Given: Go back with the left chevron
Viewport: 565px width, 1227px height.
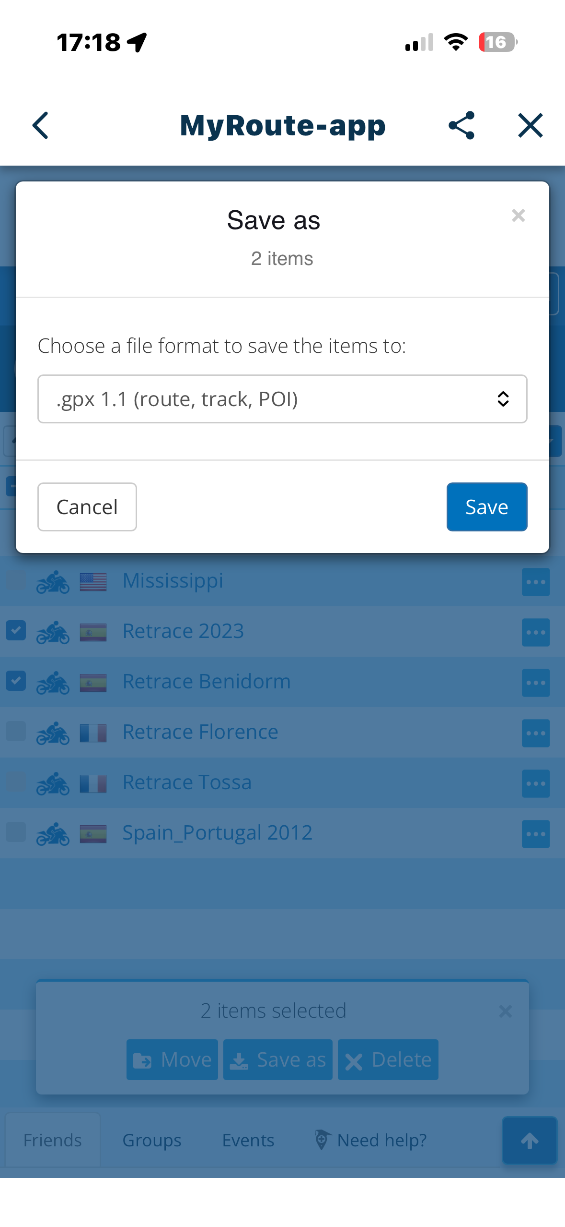Looking at the screenshot, I should (x=41, y=126).
